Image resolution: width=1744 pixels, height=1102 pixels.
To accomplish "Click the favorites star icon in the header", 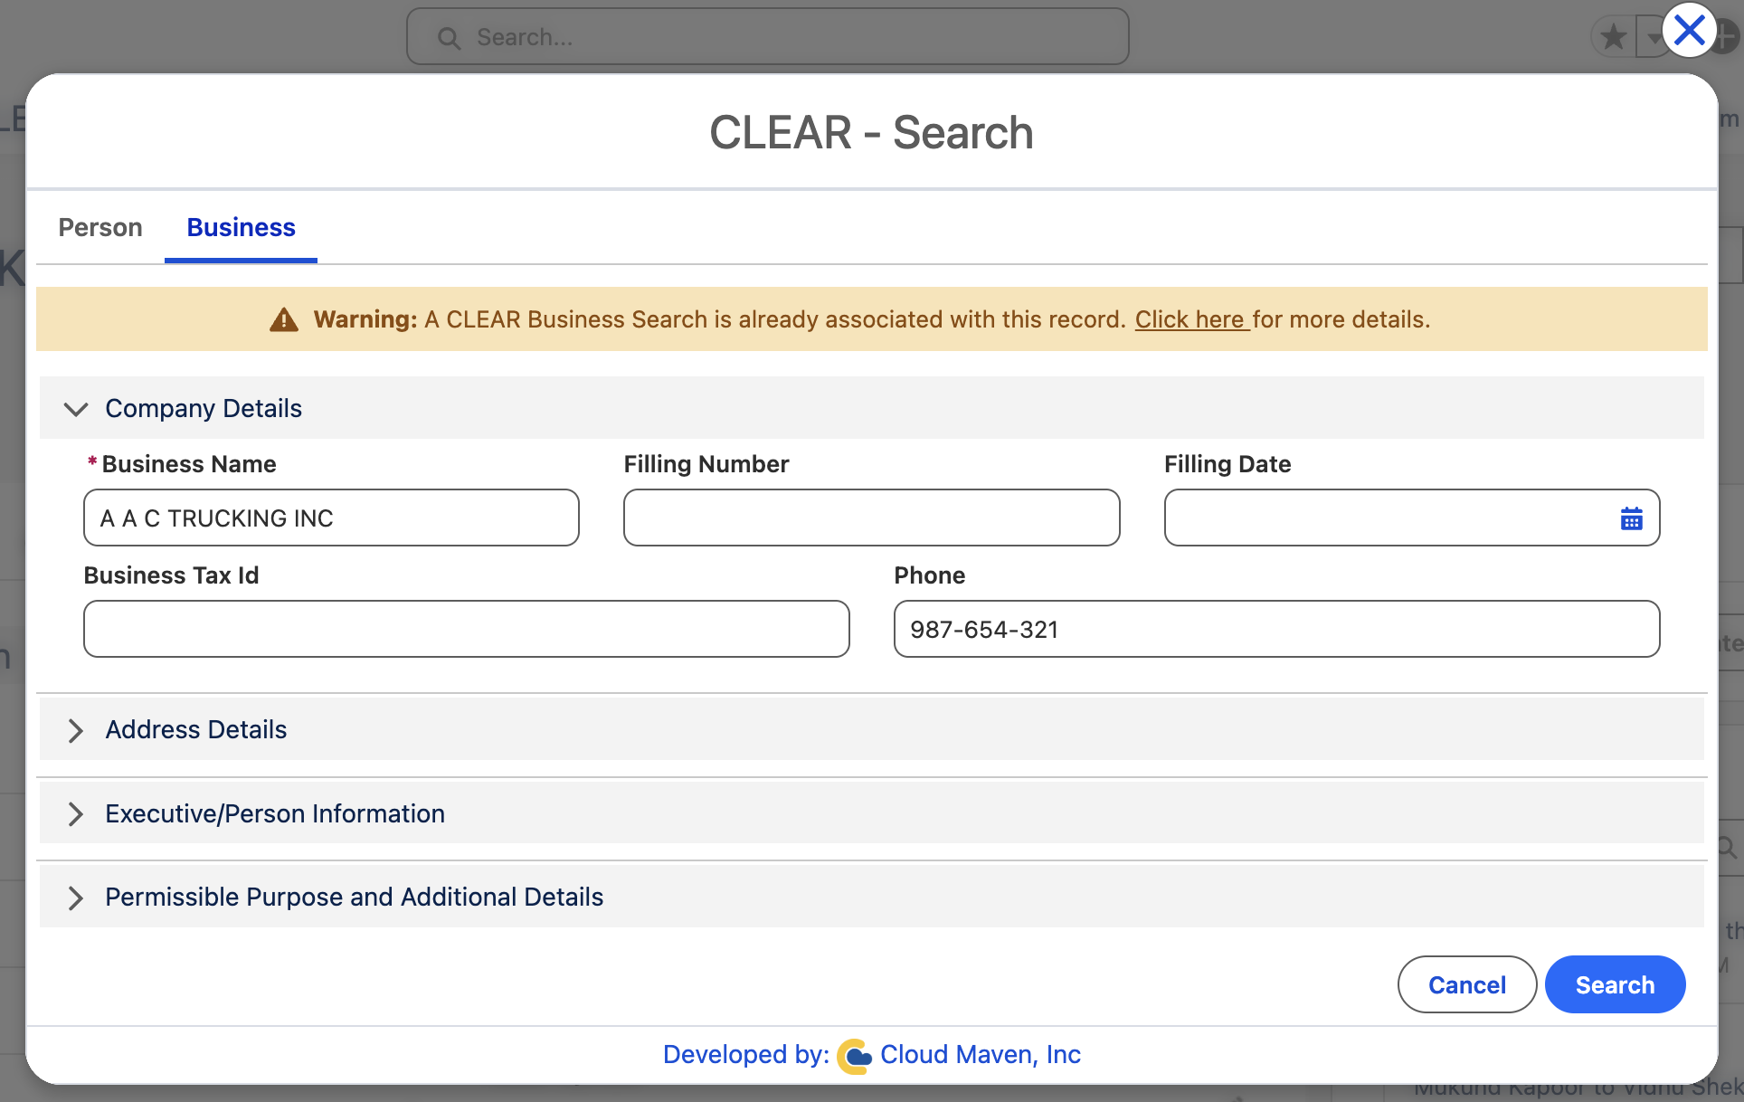I will [1613, 37].
